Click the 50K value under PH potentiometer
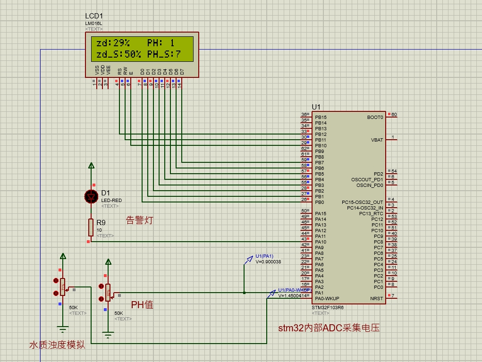Image resolution: width=482 pixels, height=362 pixels. [x=118, y=313]
